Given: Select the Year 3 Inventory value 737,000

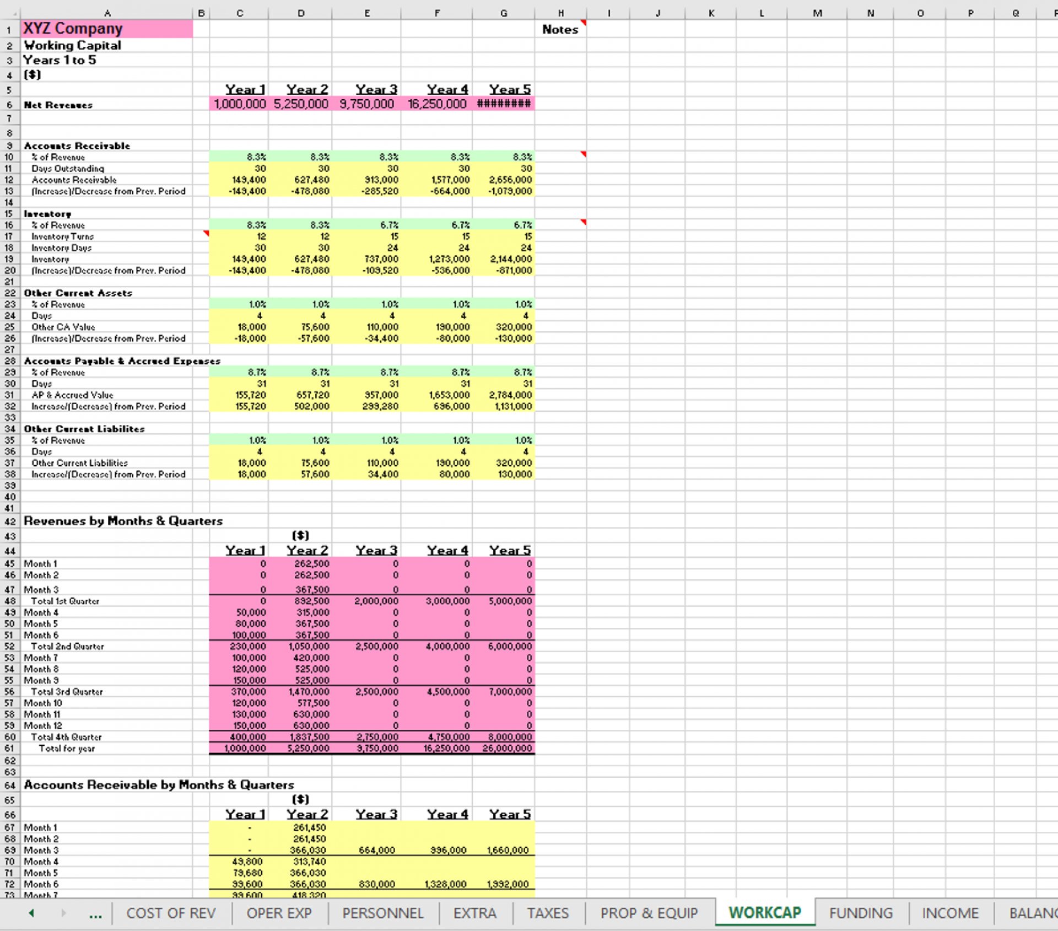Looking at the screenshot, I should pyautogui.click(x=366, y=259).
